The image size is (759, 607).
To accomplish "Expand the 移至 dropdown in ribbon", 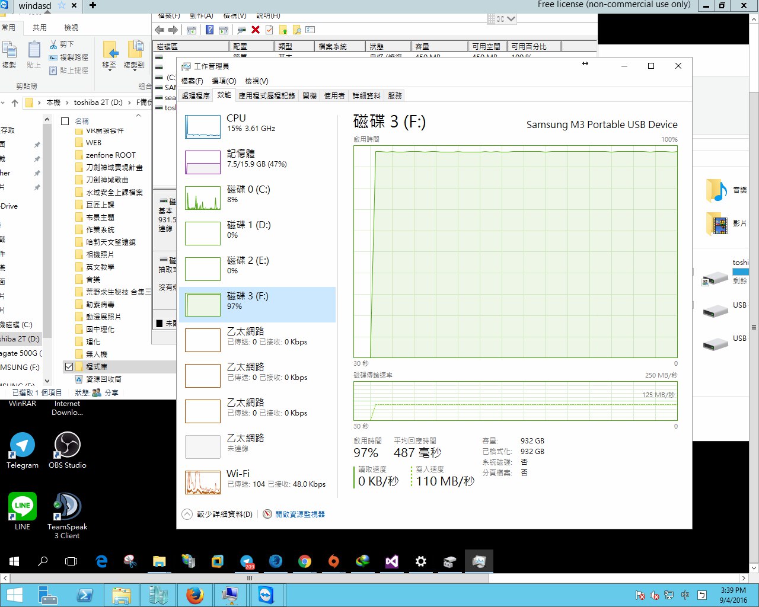I will tap(109, 66).
